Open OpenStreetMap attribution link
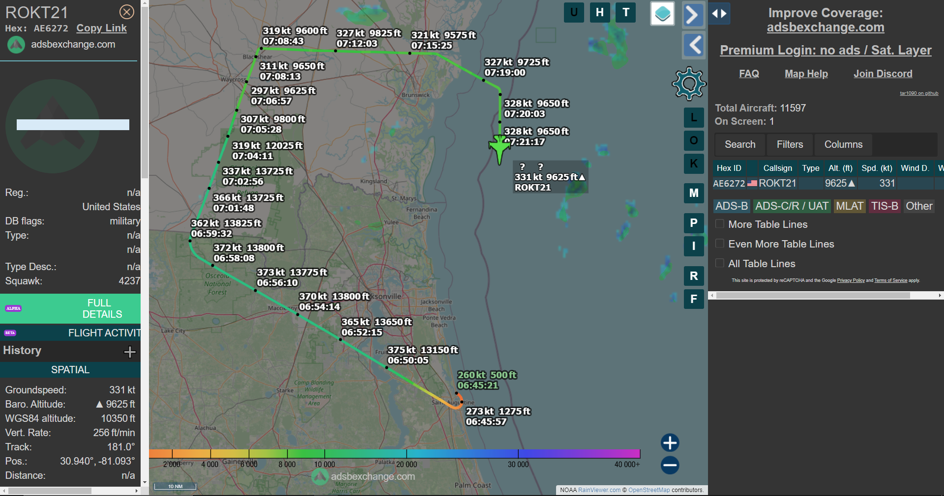 tap(649, 490)
